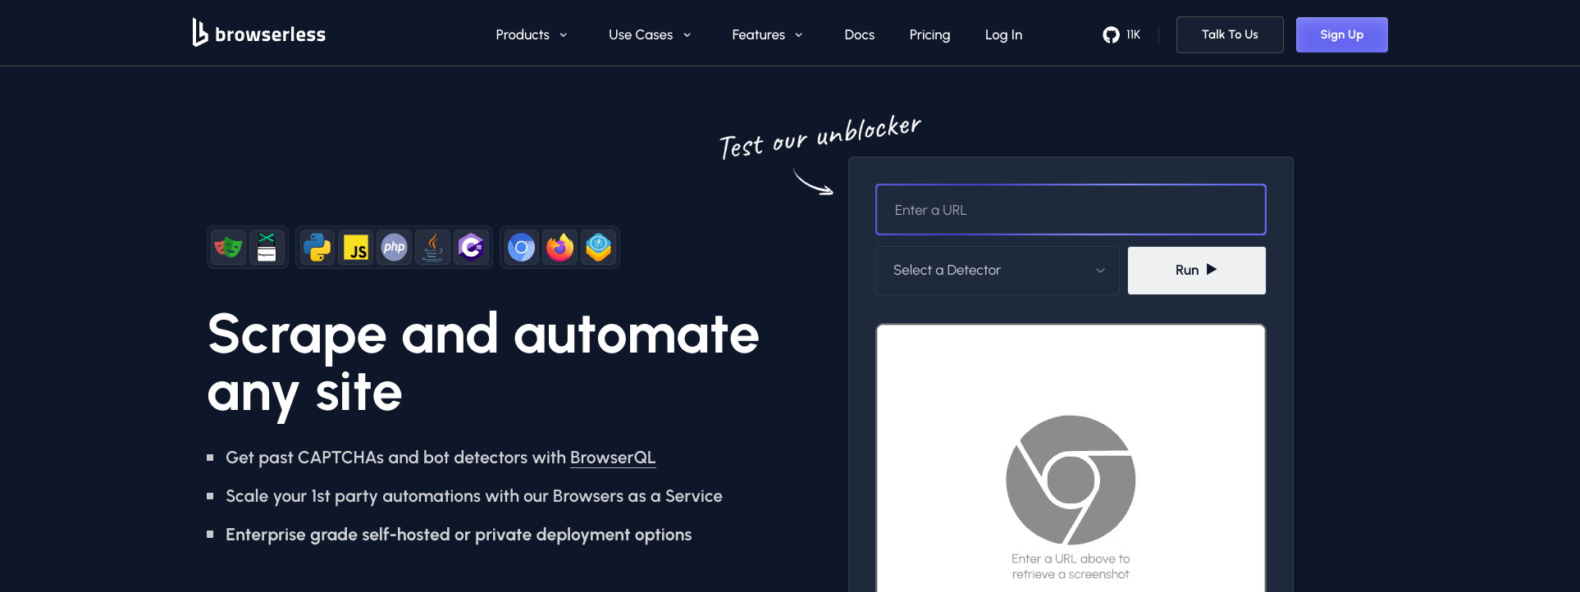Focus the Enter a URL field
1580x592 pixels.
(x=1071, y=210)
